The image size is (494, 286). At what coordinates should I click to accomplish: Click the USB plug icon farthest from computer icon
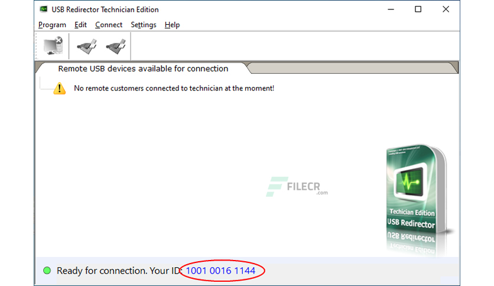click(116, 46)
